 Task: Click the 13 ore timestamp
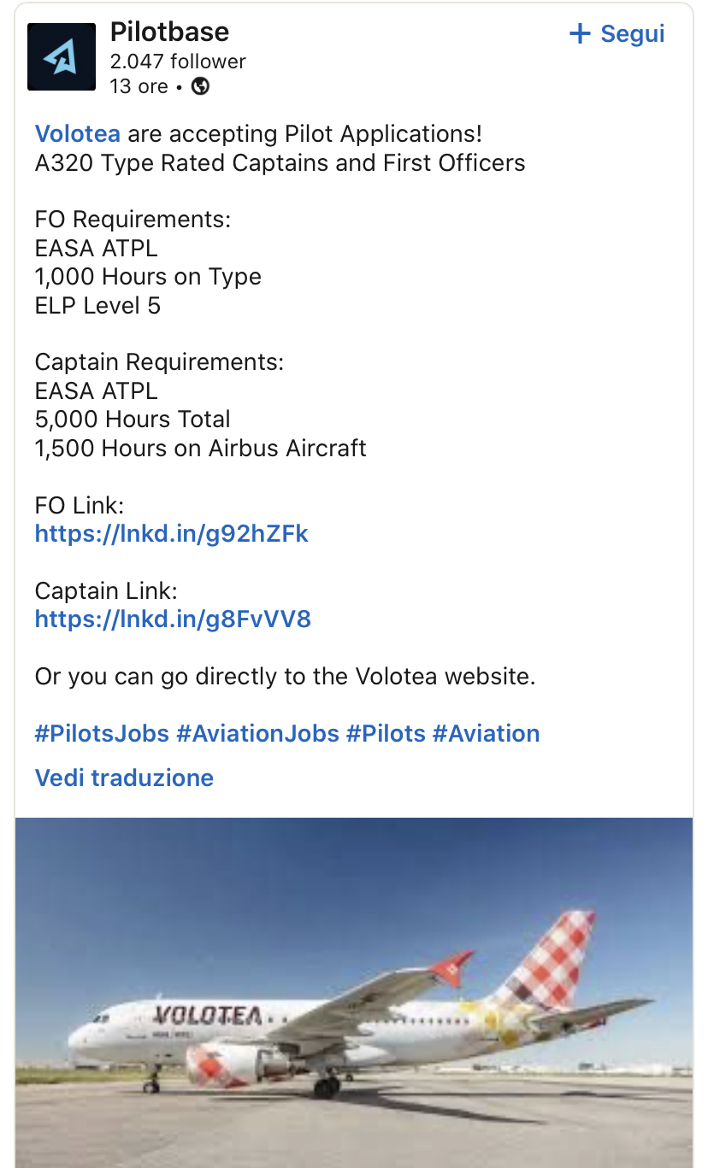(139, 86)
